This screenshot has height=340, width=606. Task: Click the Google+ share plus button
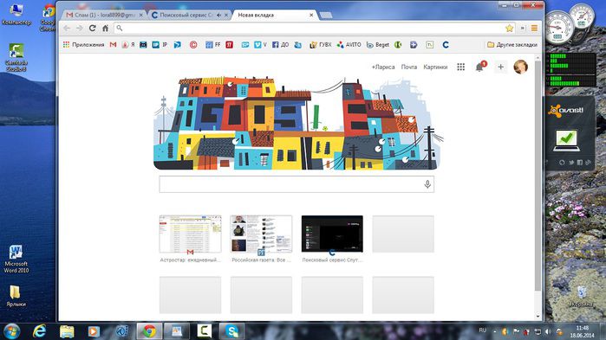500,67
